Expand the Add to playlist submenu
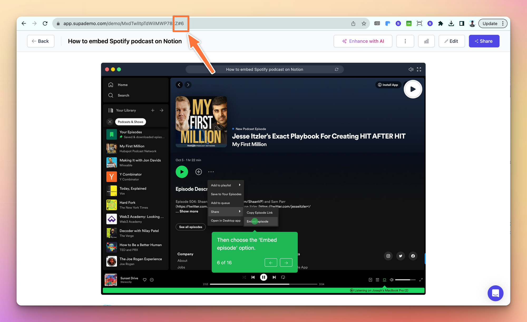 click(226, 185)
